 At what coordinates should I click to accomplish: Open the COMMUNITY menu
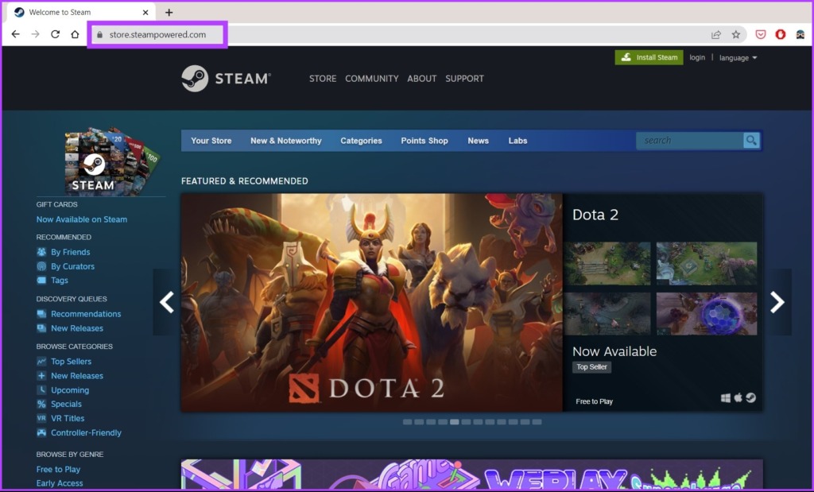click(371, 79)
